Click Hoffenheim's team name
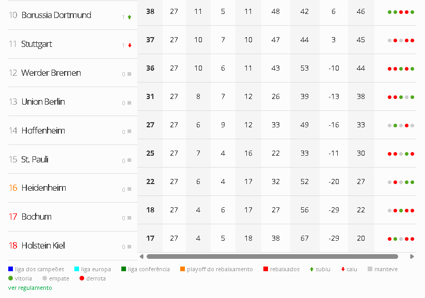Image resolution: width=425 pixels, height=298 pixels. click(43, 131)
